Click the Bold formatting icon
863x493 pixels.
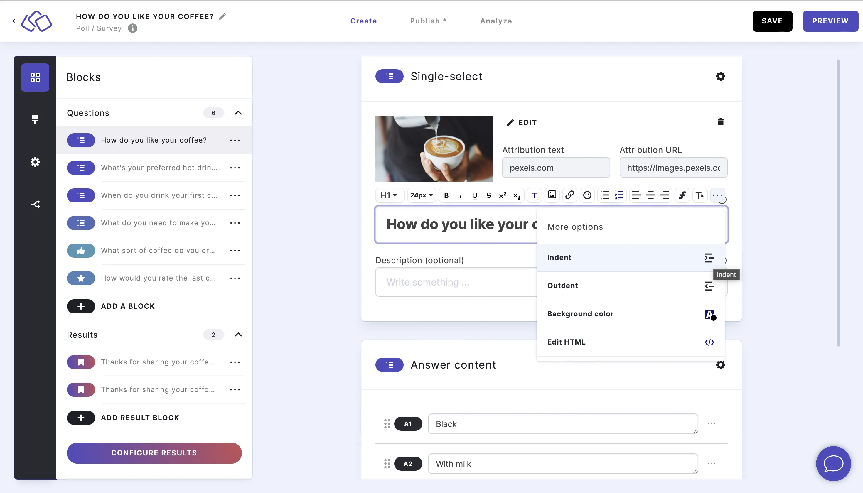click(x=446, y=195)
